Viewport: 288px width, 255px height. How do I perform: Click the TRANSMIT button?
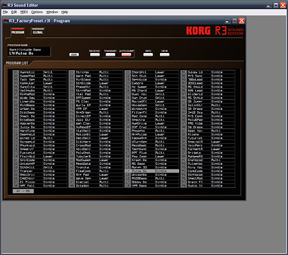pyautogui.click(x=110, y=55)
